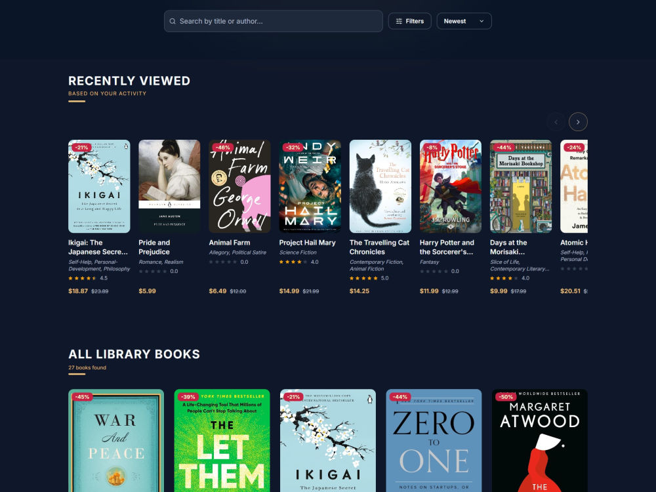Click the $9.99 price text
Viewport: 656px width, 492px height.
[x=499, y=291]
